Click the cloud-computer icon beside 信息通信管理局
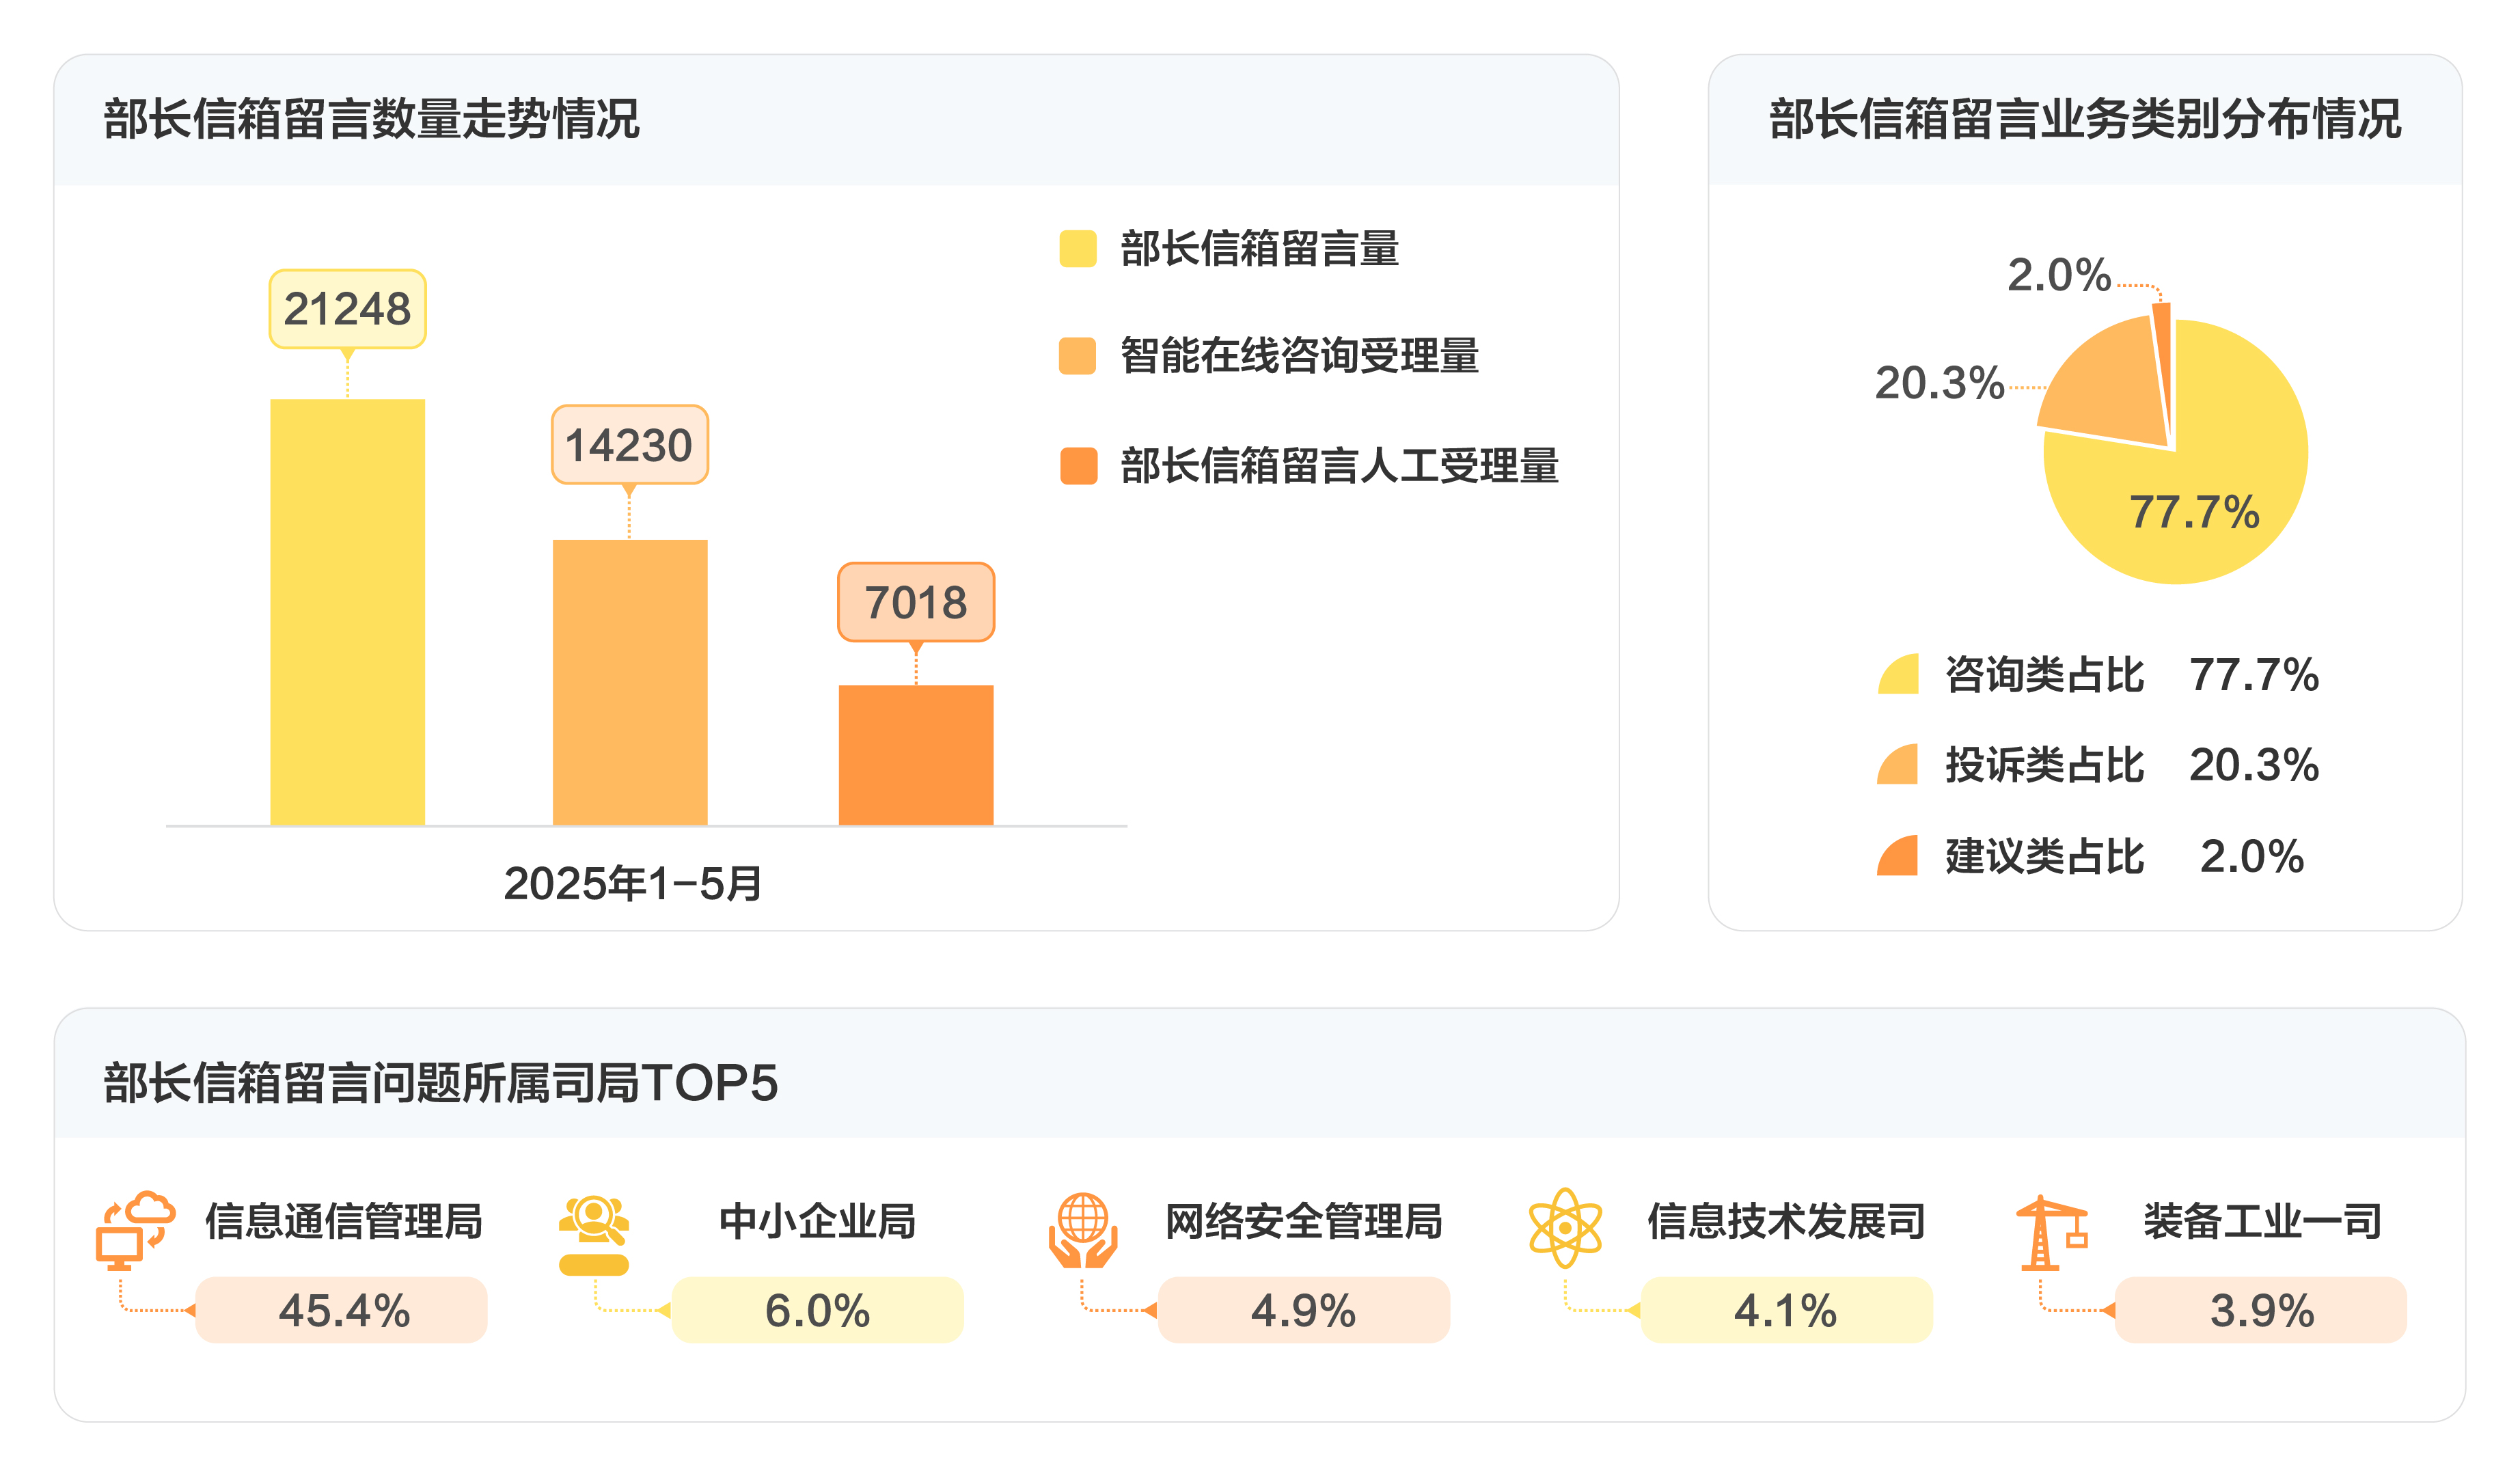 [x=135, y=1230]
